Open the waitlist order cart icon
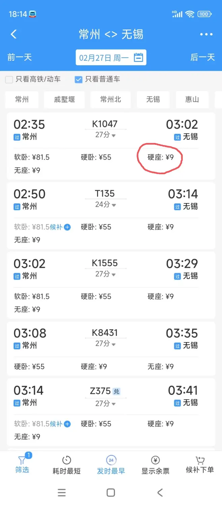This screenshot has width=222, height=506. point(200,460)
